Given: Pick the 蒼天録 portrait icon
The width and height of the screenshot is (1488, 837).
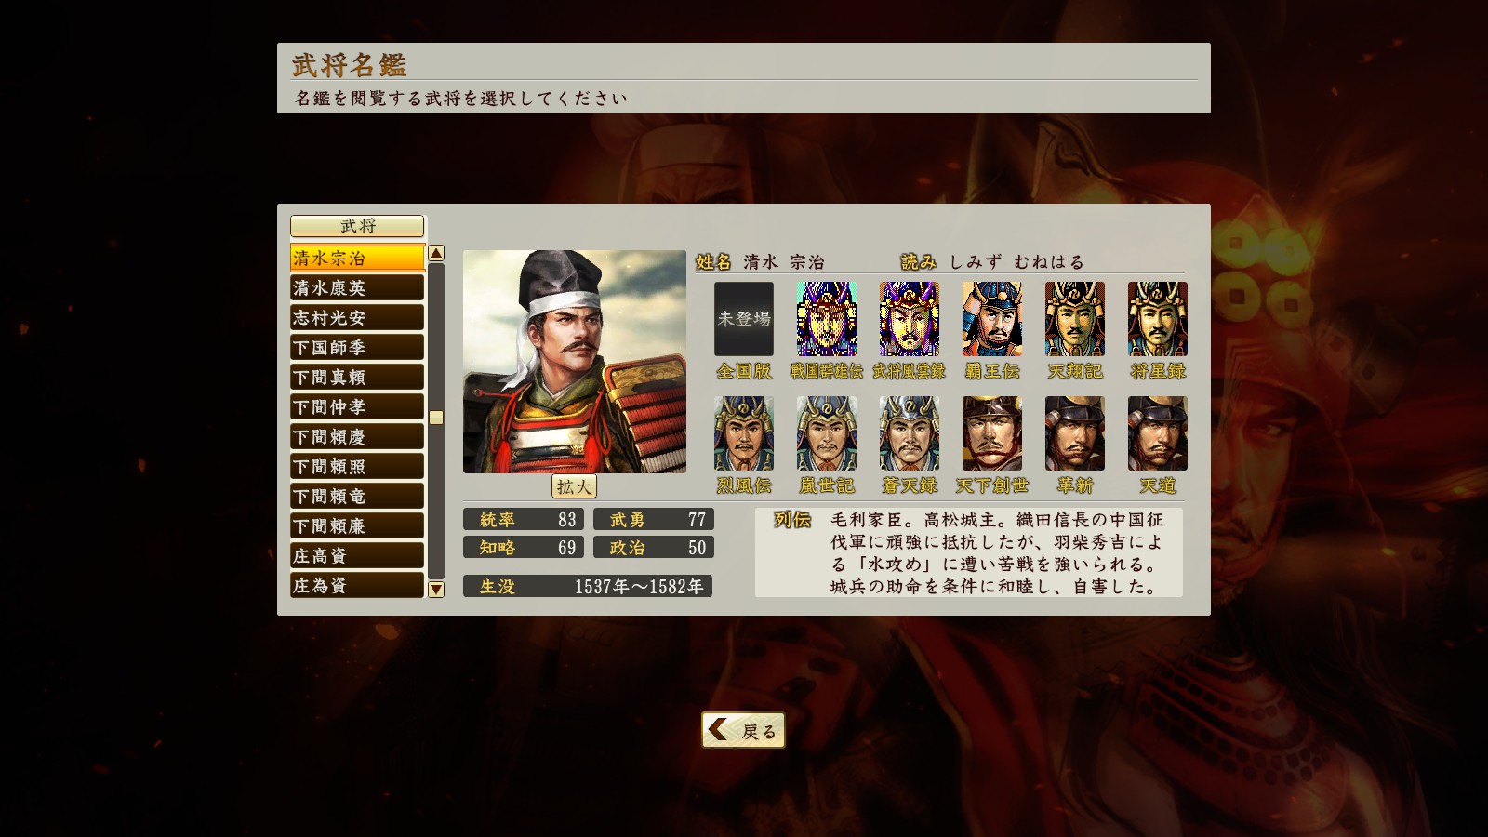Looking at the screenshot, I should (x=910, y=433).
